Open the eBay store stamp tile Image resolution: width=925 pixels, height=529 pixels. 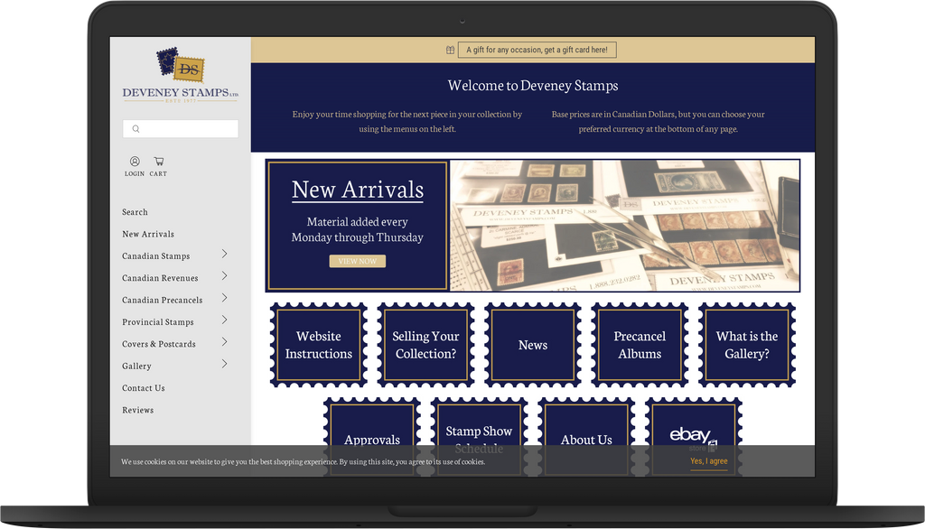(x=693, y=435)
